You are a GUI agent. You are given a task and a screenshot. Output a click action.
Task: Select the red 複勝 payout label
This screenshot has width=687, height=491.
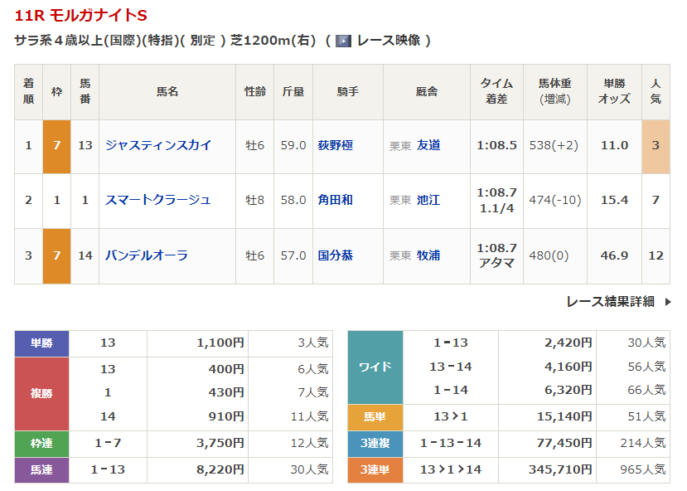pos(41,393)
